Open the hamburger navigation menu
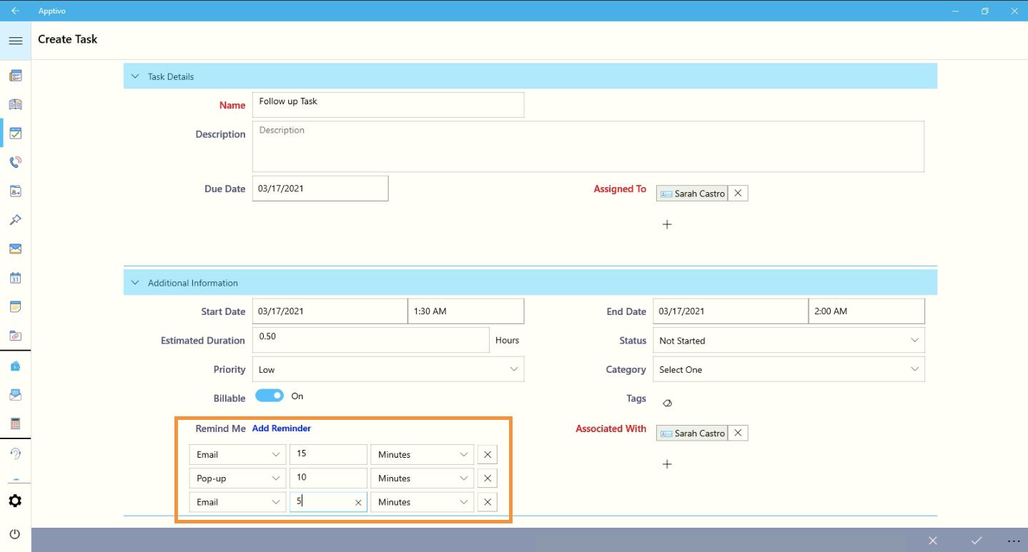The image size is (1028, 552). [15, 41]
